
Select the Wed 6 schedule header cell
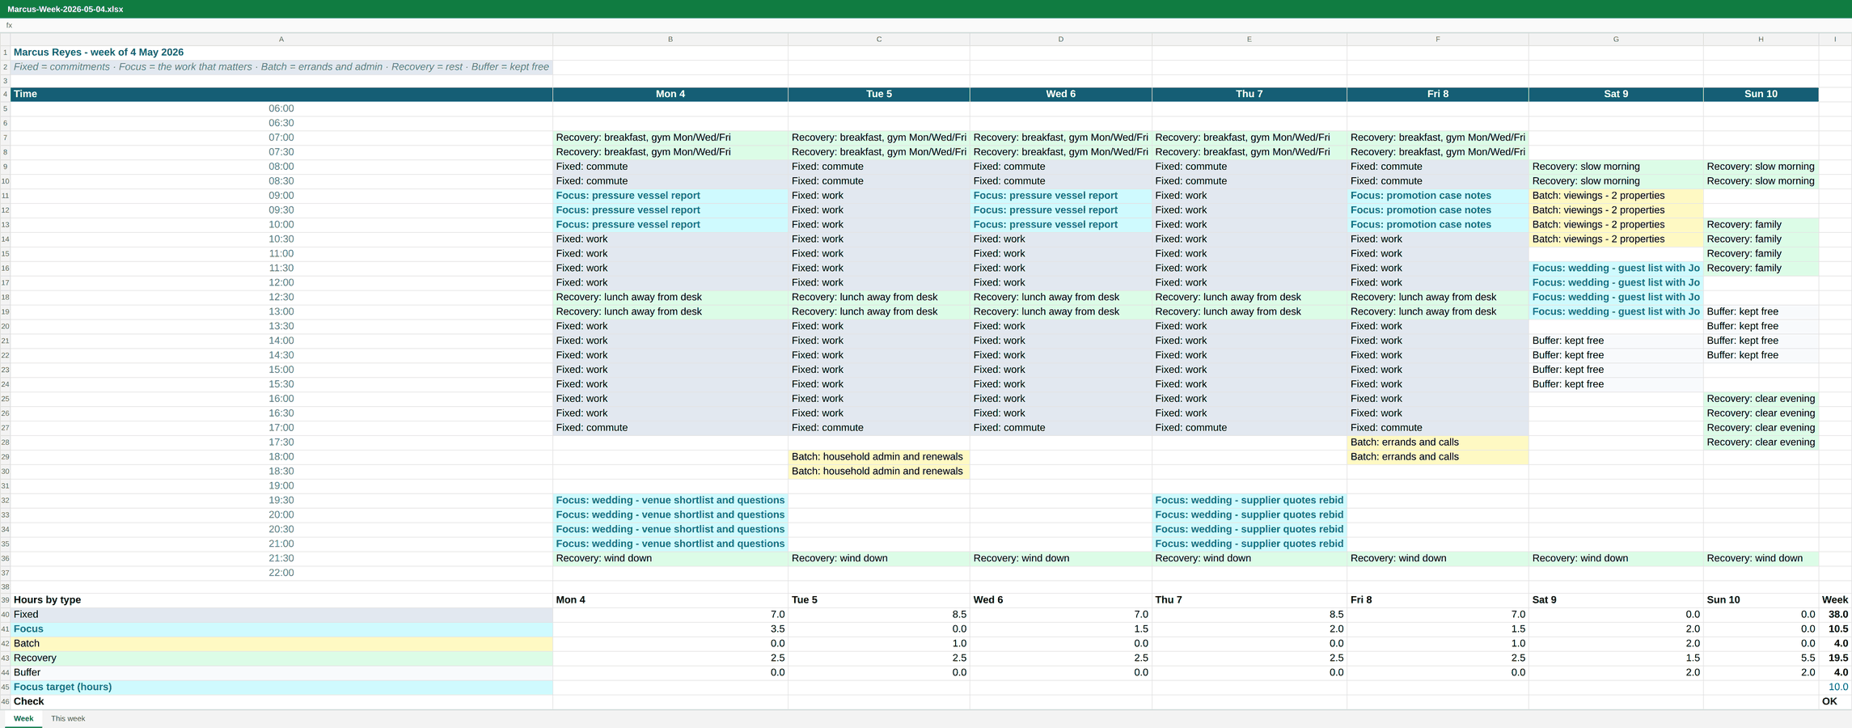tap(1061, 94)
